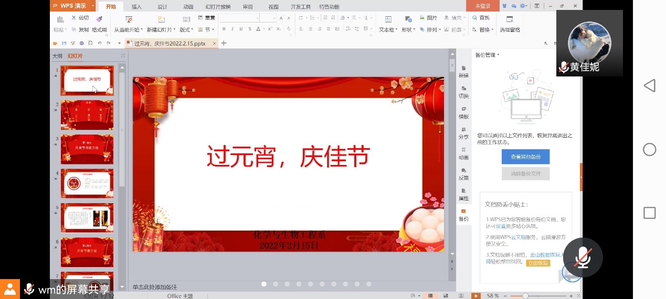Open the 幻灯片放映 ribbon tab

[217, 7]
